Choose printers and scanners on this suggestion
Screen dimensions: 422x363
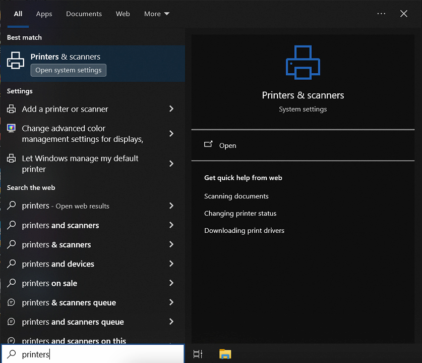coord(74,340)
